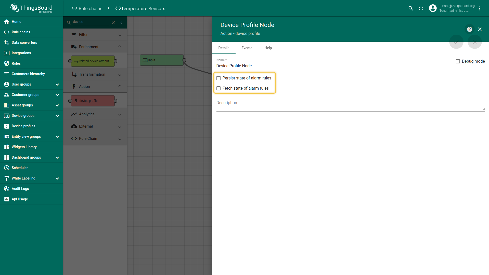Discard changes with the round X button

[x=475, y=42]
